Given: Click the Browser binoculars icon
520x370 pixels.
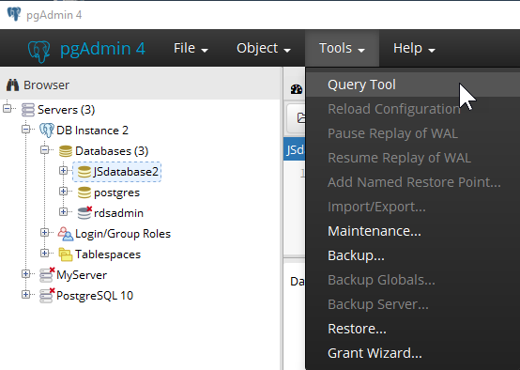Looking at the screenshot, I should point(12,85).
